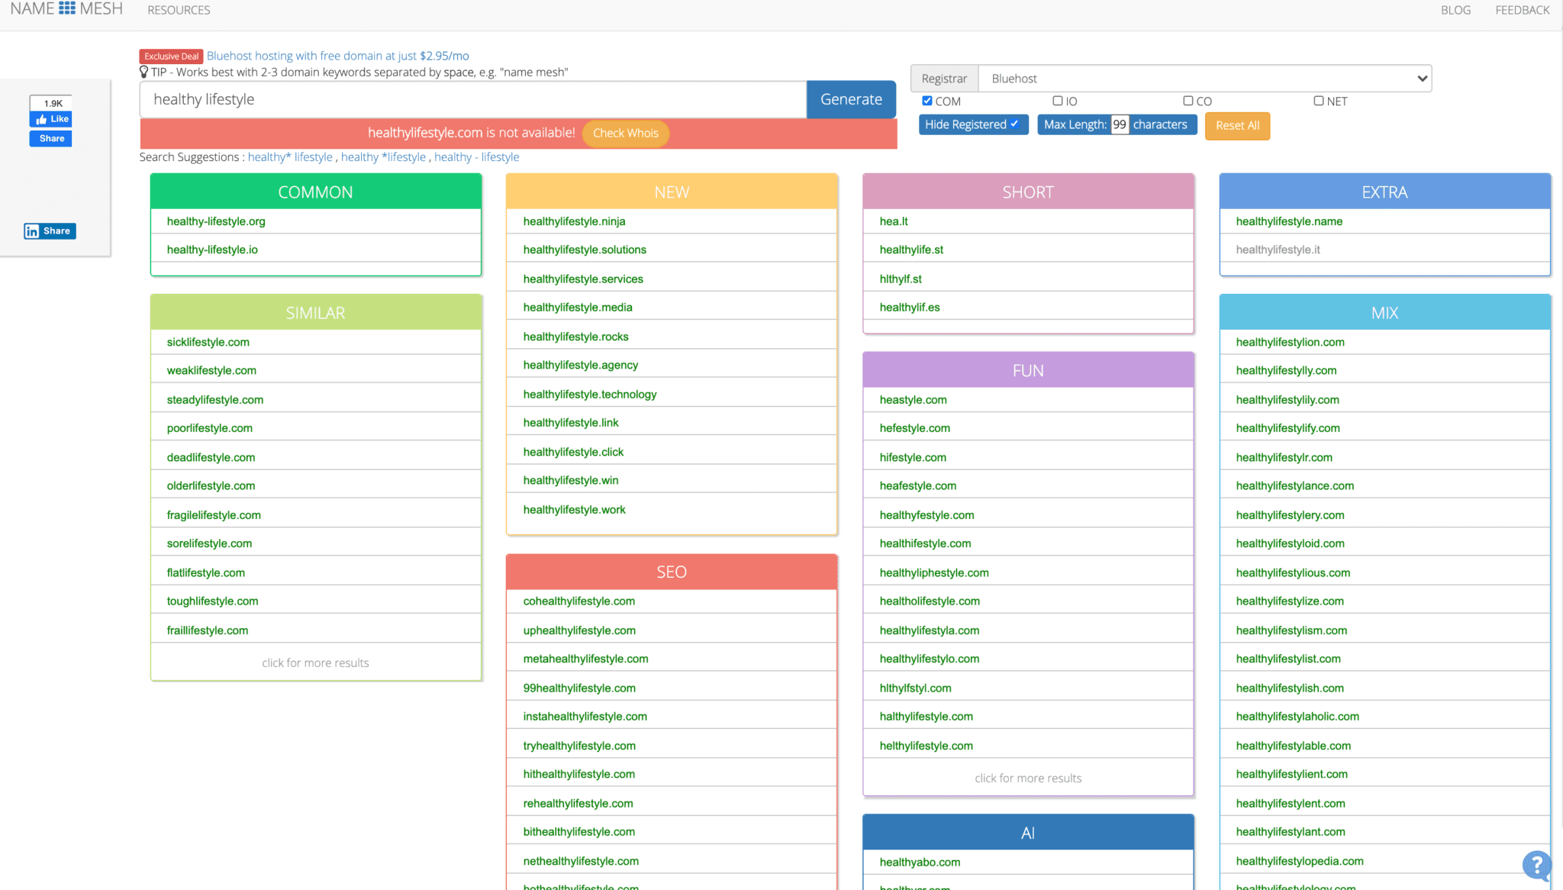The height and width of the screenshot is (890, 1563).
Task: Open the BLOG menu link
Action: click(x=1455, y=10)
